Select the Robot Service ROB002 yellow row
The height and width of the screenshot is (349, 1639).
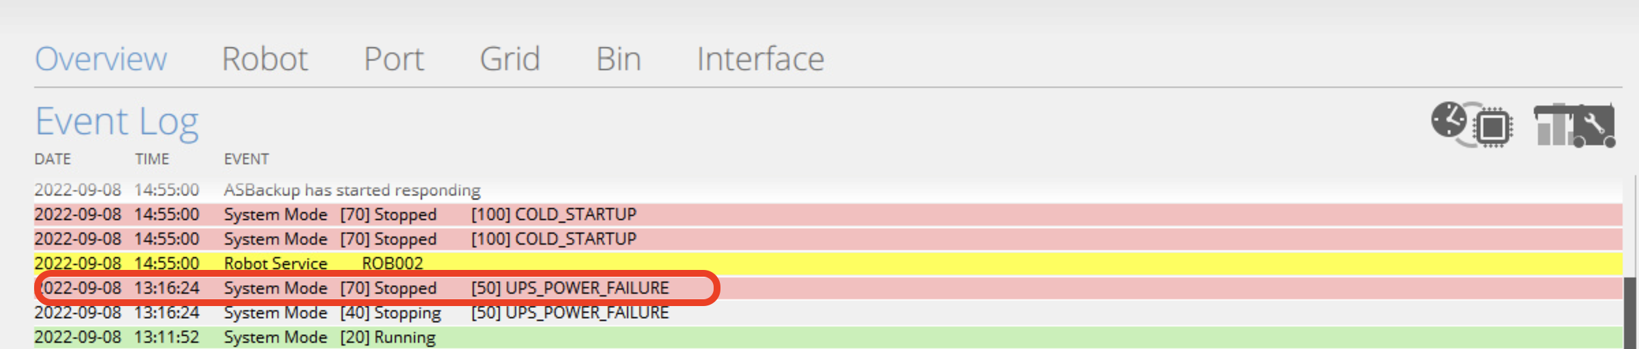point(828,263)
